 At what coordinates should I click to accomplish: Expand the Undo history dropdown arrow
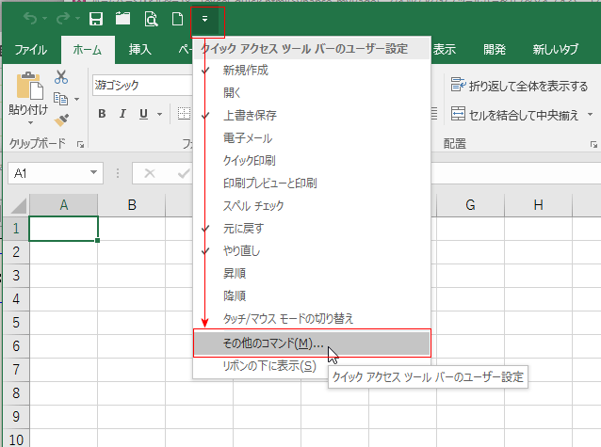(44, 18)
